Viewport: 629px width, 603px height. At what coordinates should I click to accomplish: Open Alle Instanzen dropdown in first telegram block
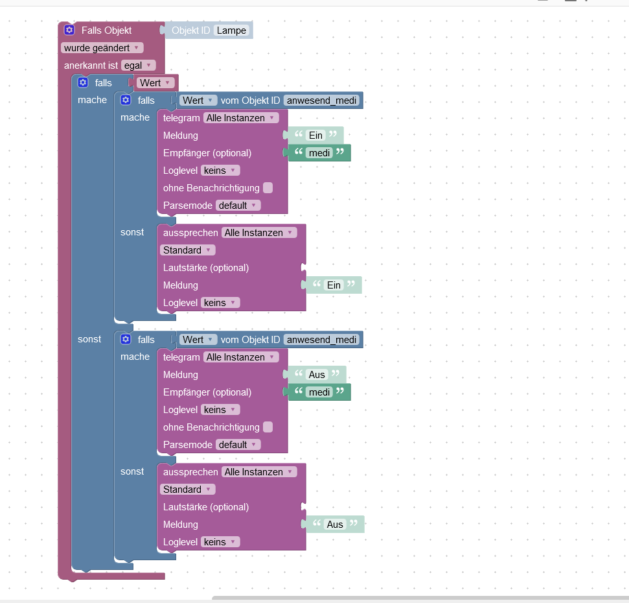(x=241, y=118)
